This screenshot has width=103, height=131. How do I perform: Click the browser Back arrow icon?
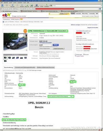[x=2, y=5]
